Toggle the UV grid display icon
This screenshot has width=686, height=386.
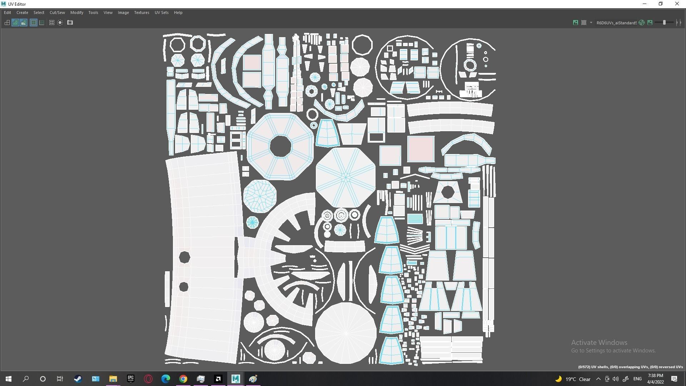coord(52,23)
